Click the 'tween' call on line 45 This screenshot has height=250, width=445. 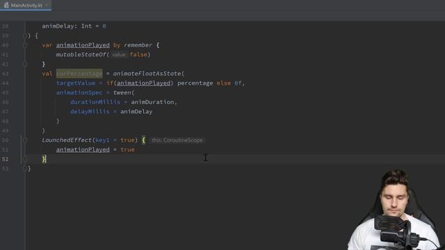point(122,92)
